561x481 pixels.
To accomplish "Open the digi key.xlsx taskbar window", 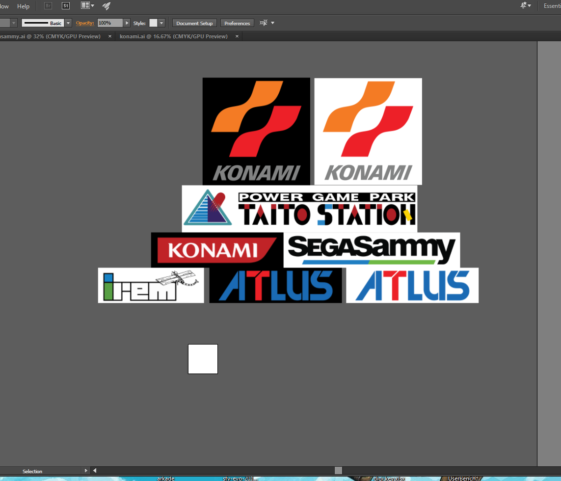I will coord(389,479).
